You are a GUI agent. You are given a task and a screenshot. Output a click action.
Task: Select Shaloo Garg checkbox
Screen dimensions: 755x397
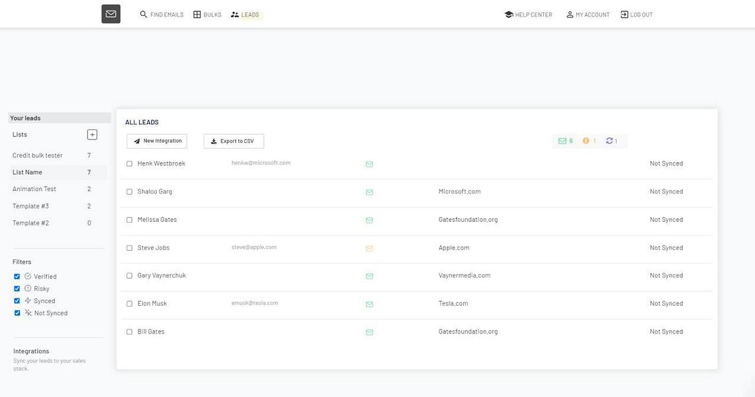point(129,191)
